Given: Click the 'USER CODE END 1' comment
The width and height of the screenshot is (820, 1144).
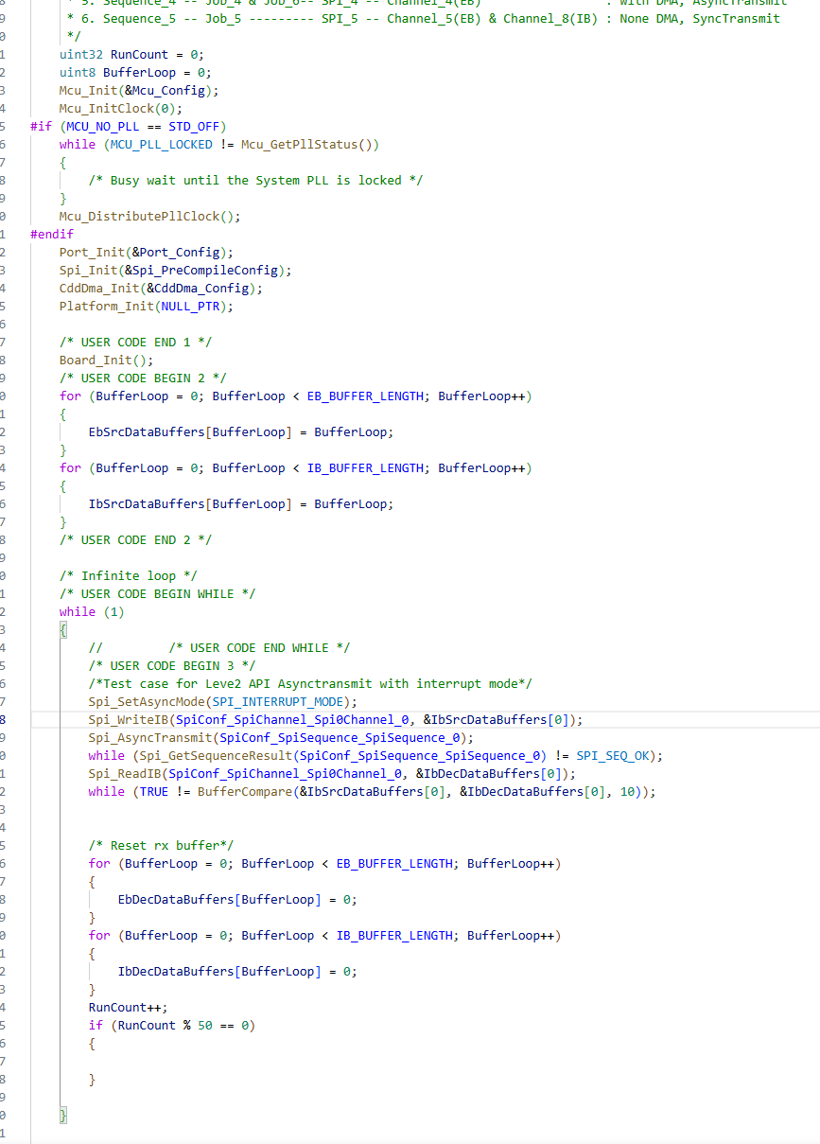Looking at the screenshot, I should click(135, 342).
